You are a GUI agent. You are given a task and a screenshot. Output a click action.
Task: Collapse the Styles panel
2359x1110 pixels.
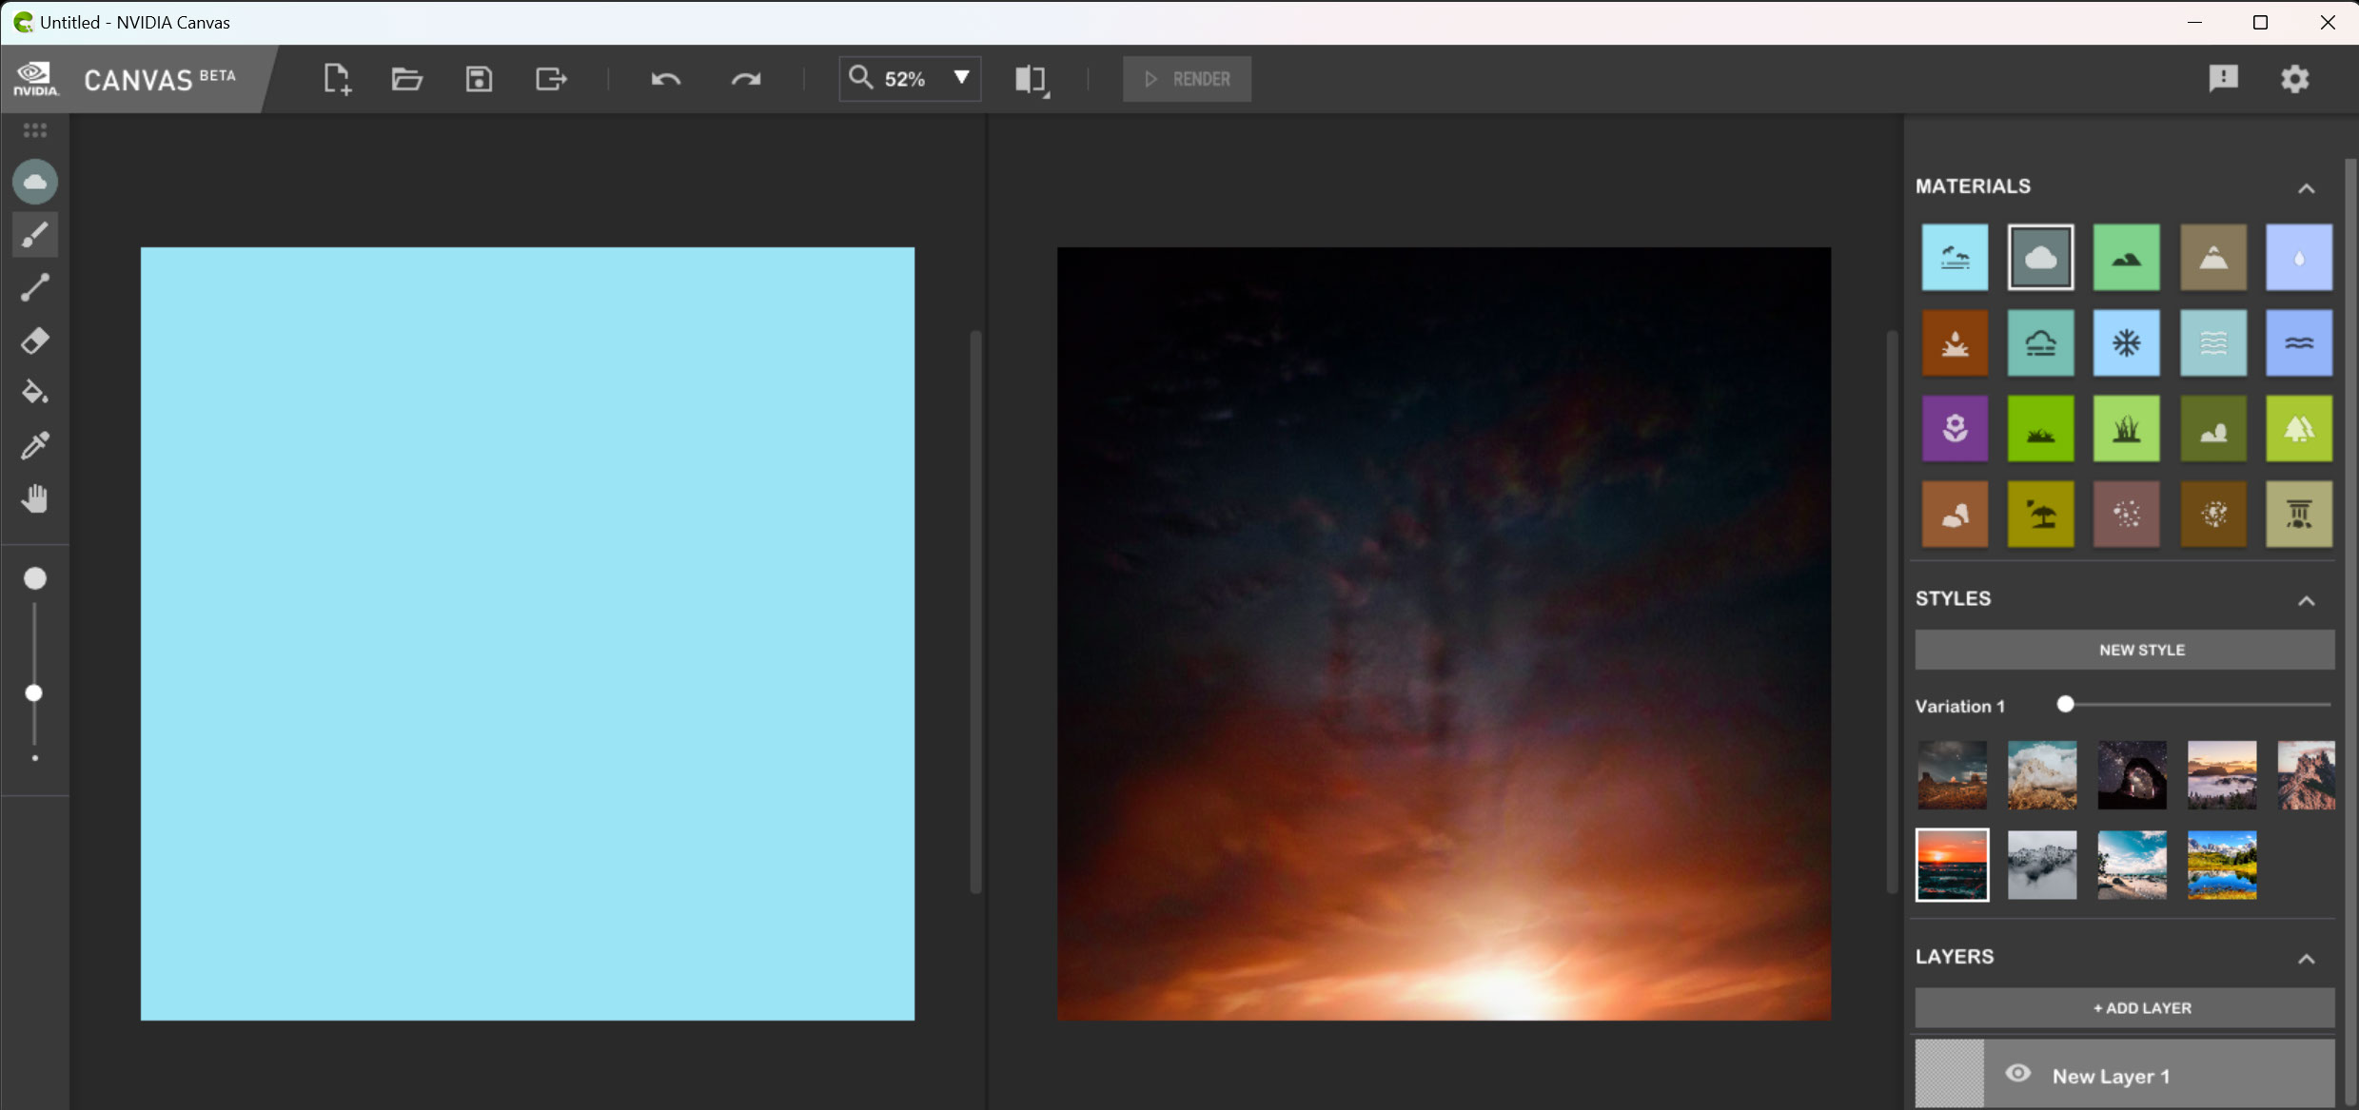[x=2306, y=601]
